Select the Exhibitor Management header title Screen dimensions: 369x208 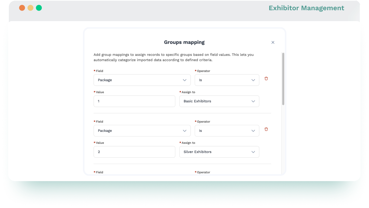pyautogui.click(x=306, y=8)
